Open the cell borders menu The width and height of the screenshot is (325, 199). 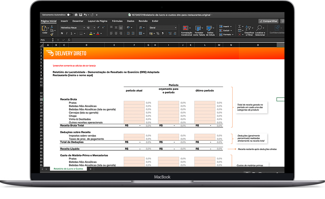point(81,33)
